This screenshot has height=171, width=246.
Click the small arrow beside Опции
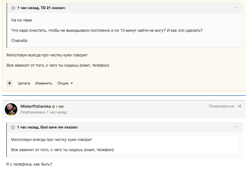(x=72, y=83)
